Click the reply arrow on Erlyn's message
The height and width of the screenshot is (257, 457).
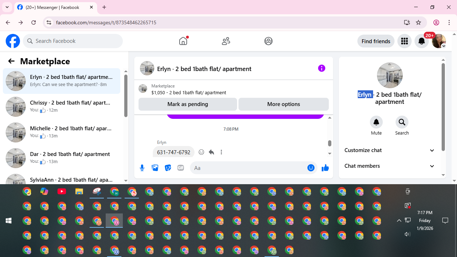tap(211, 152)
